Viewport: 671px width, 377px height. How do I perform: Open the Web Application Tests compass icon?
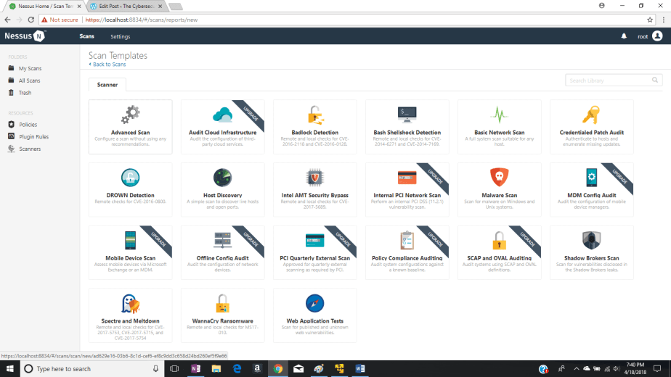tap(314, 303)
